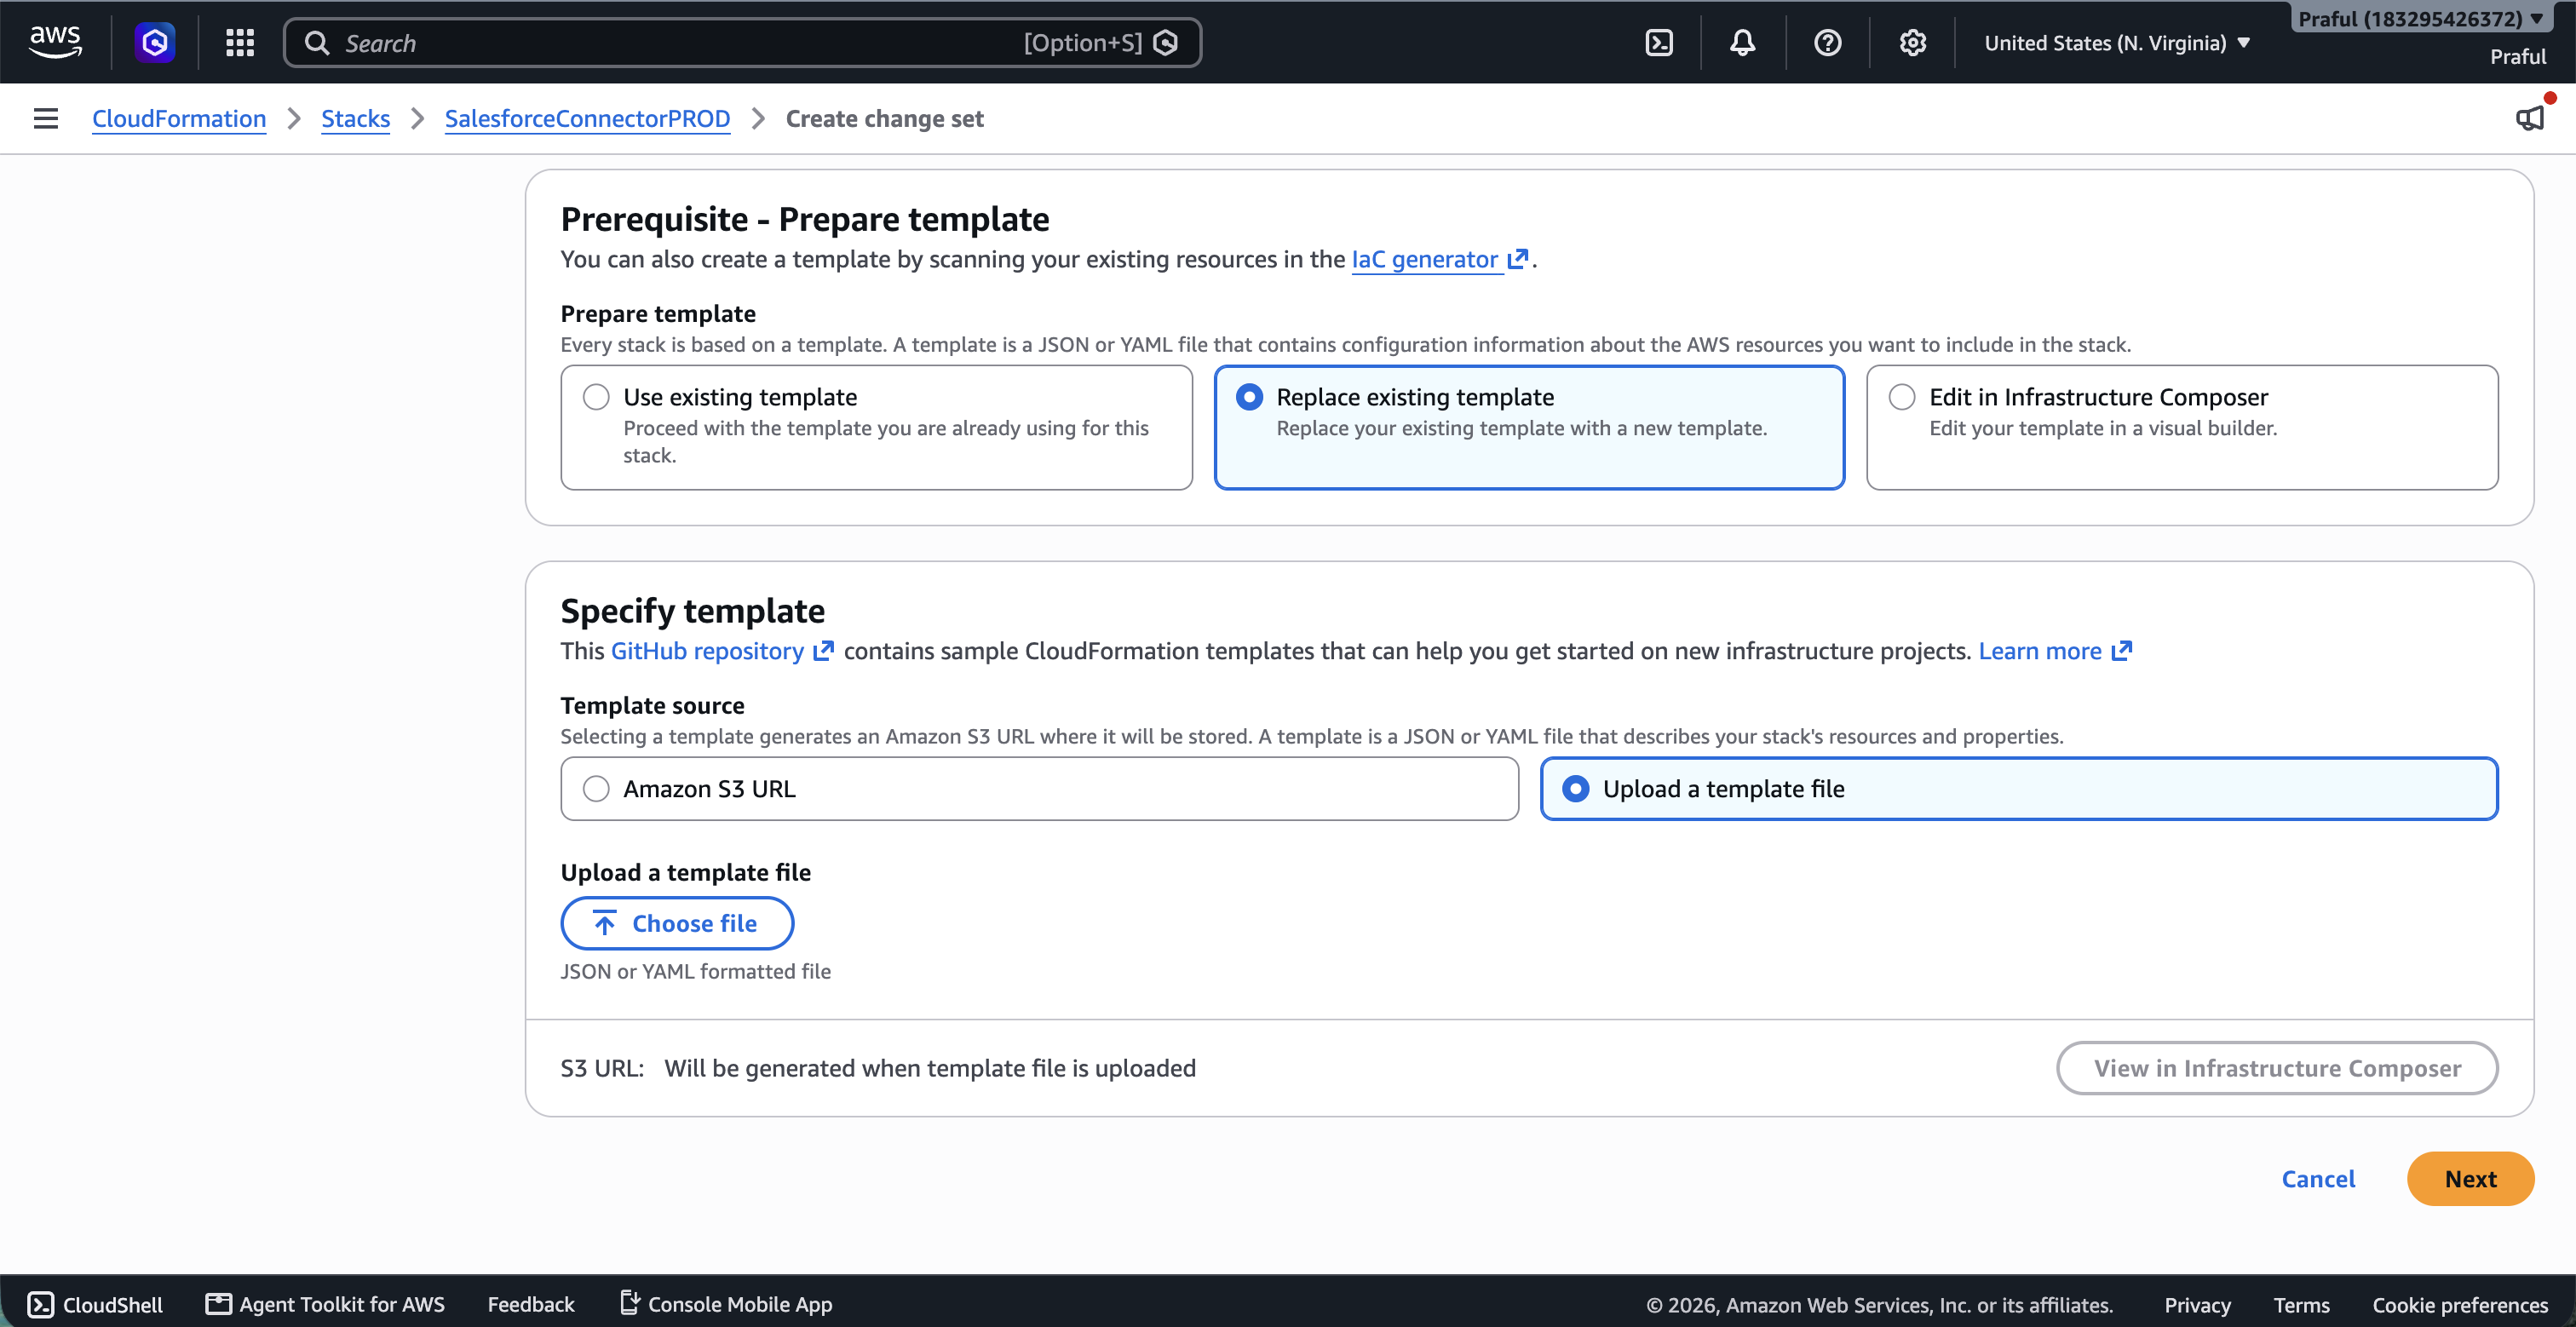Click the CloudShell footer label
The width and height of the screenshot is (2576, 1327).
(x=113, y=1305)
